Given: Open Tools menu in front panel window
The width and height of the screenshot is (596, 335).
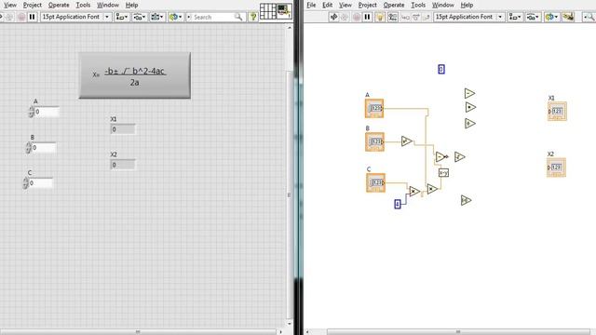Looking at the screenshot, I should [x=83, y=5].
